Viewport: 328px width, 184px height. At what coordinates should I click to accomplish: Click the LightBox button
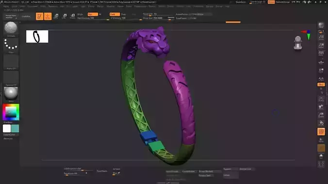click(26, 16)
